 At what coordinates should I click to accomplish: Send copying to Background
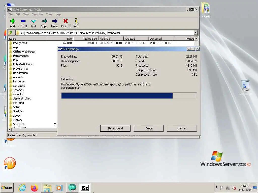click(115, 128)
